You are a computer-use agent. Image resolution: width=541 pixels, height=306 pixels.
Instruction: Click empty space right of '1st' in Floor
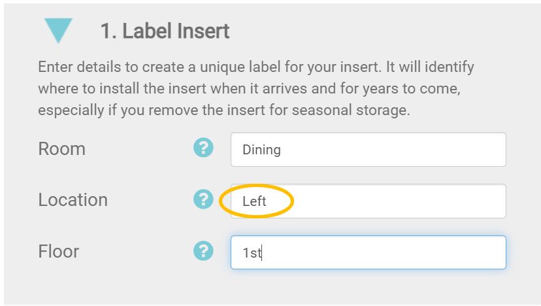392,252
